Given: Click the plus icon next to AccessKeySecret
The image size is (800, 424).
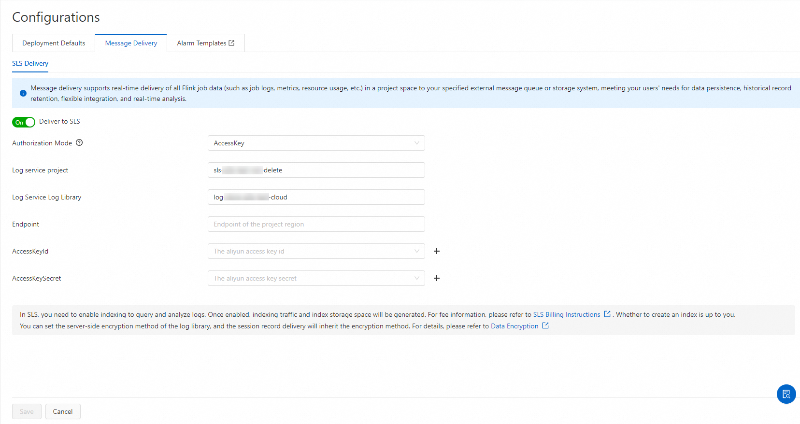Looking at the screenshot, I should pos(437,278).
